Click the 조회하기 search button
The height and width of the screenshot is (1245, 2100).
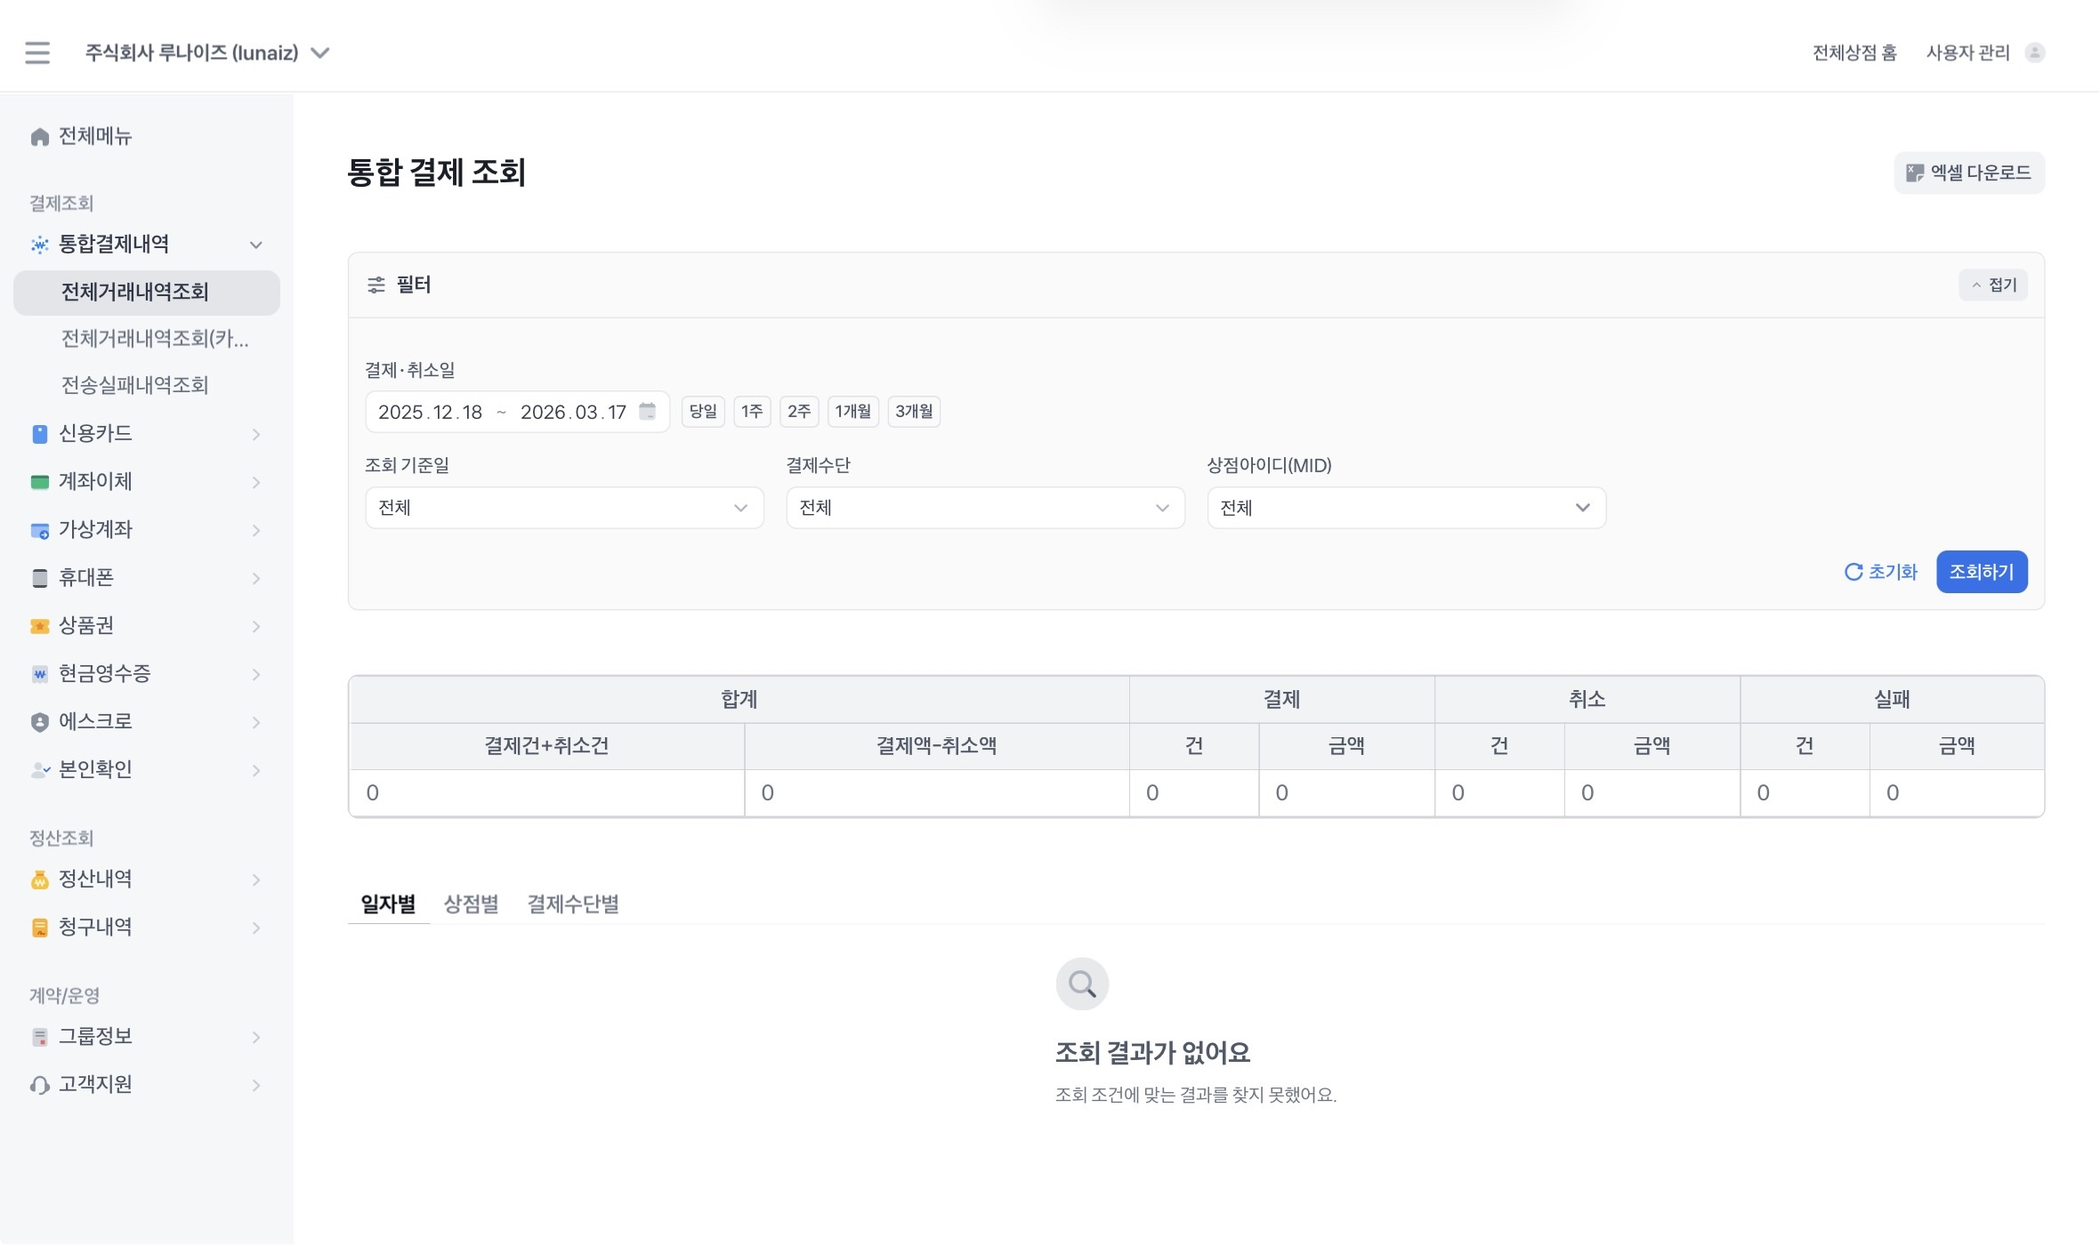coord(1982,572)
